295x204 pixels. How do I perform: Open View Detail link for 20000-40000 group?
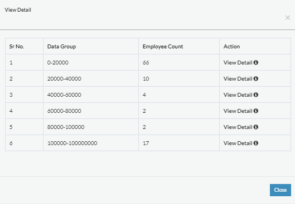point(238,79)
